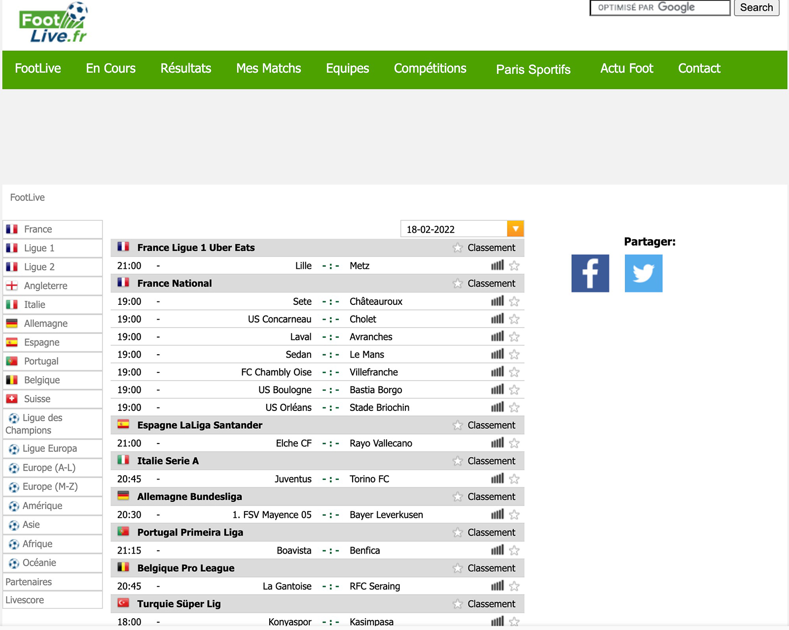The image size is (789, 630).
Task: Click German flag in Bundesliga header
Action: coord(123,496)
